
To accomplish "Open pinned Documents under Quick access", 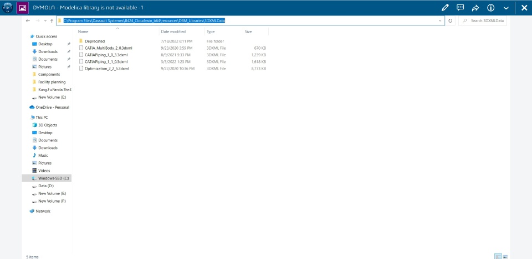I will [48, 59].
